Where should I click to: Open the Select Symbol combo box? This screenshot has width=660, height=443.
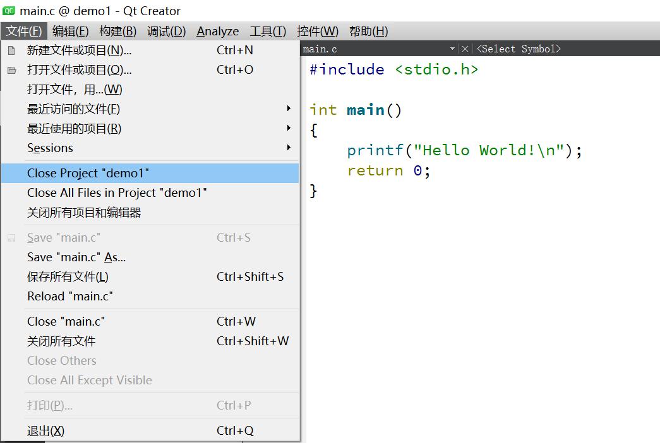(519, 49)
